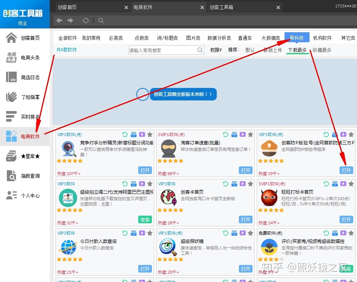
Task: Open 竞店日志 in the sidebar
Action: (x=25, y=77)
